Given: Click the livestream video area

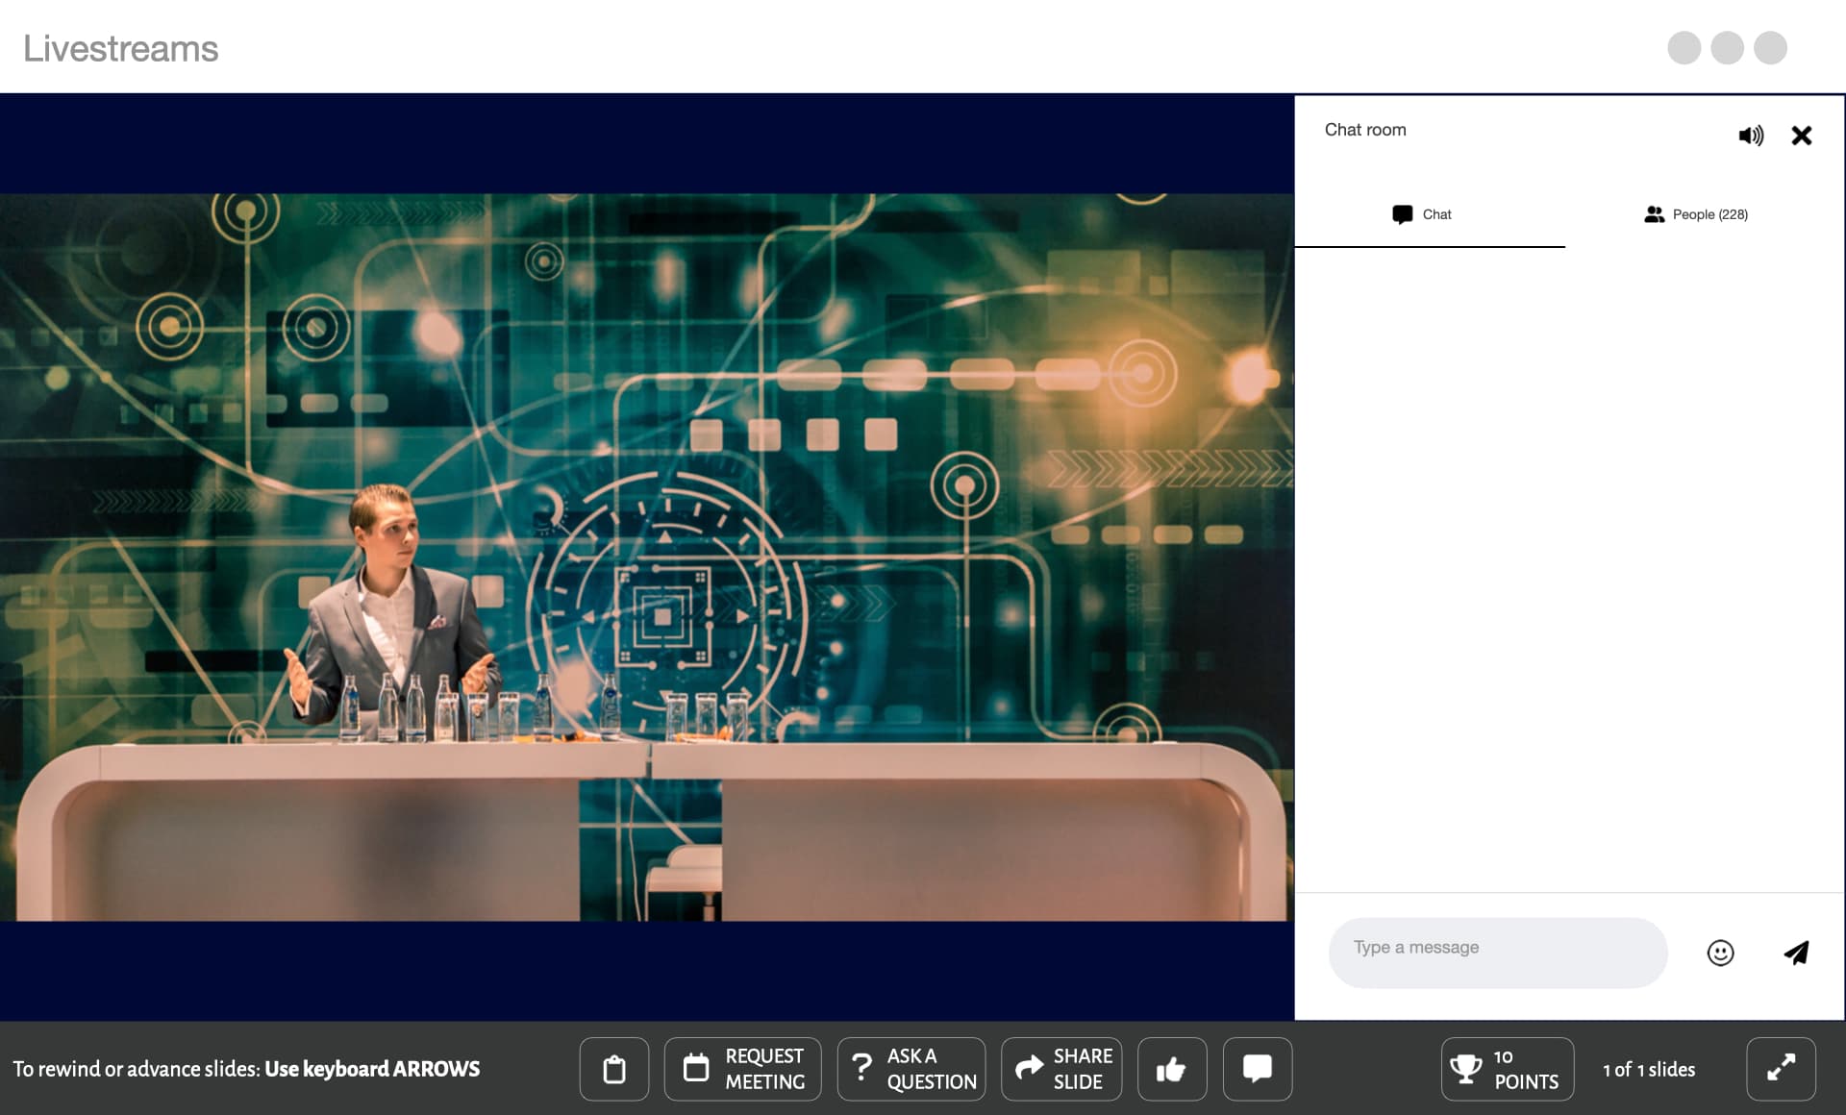Looking at the screenshot, I should click(646, 557).
